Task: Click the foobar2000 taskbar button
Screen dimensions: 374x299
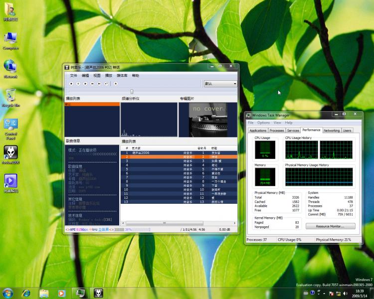Action: (x=98, y=294)
